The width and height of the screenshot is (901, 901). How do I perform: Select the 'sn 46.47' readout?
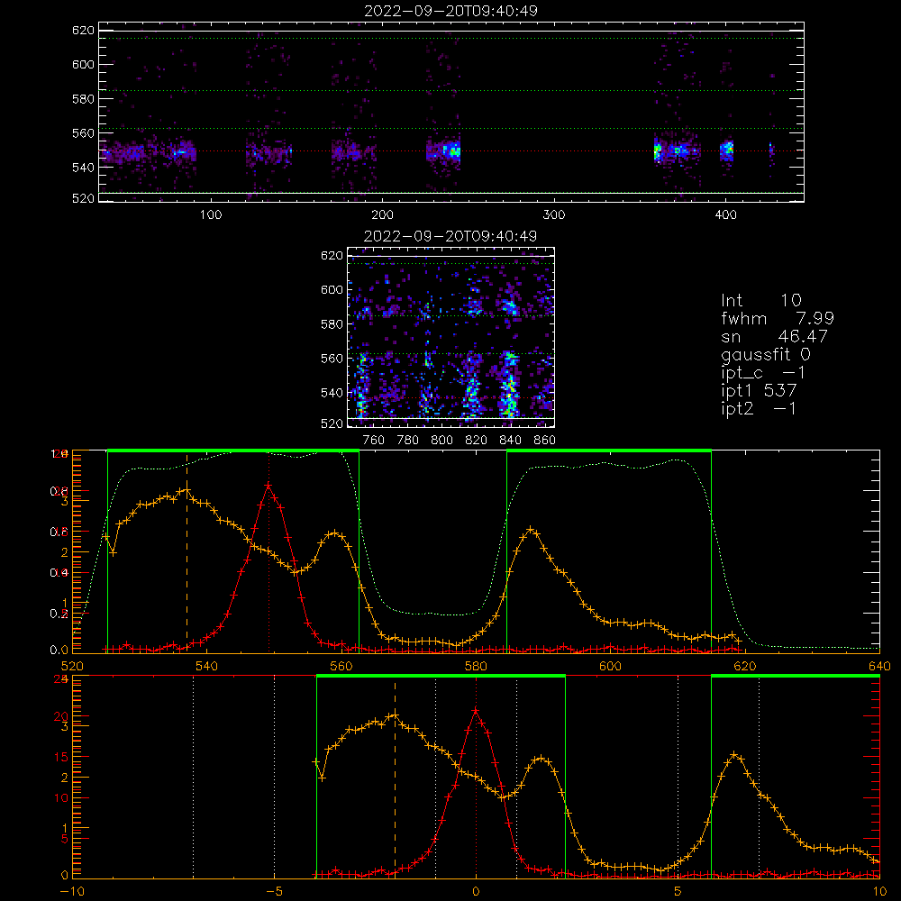click(775, 336)
